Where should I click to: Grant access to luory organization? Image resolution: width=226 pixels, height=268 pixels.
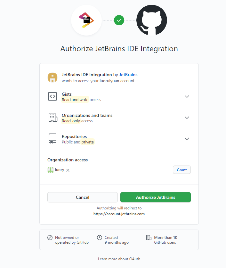click(182, 170)
